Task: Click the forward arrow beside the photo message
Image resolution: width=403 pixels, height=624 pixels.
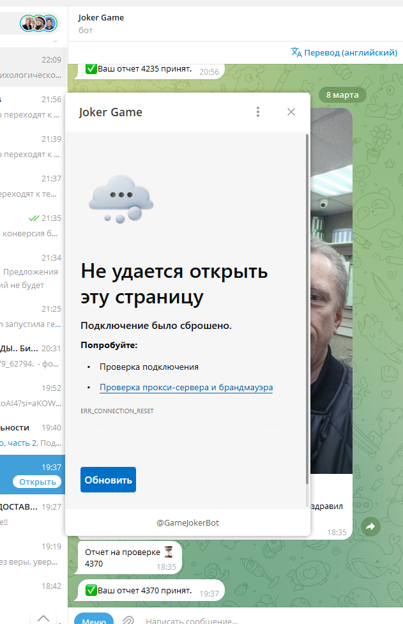Action: click(370, 526)
